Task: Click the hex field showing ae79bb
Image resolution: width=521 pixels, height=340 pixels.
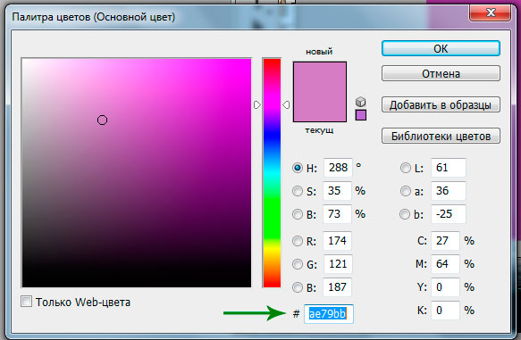Action: pyautogui.click(x=329, y=314)
